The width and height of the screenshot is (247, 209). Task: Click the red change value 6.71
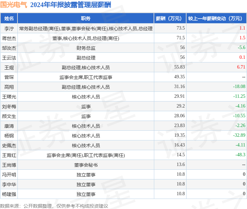241,67
